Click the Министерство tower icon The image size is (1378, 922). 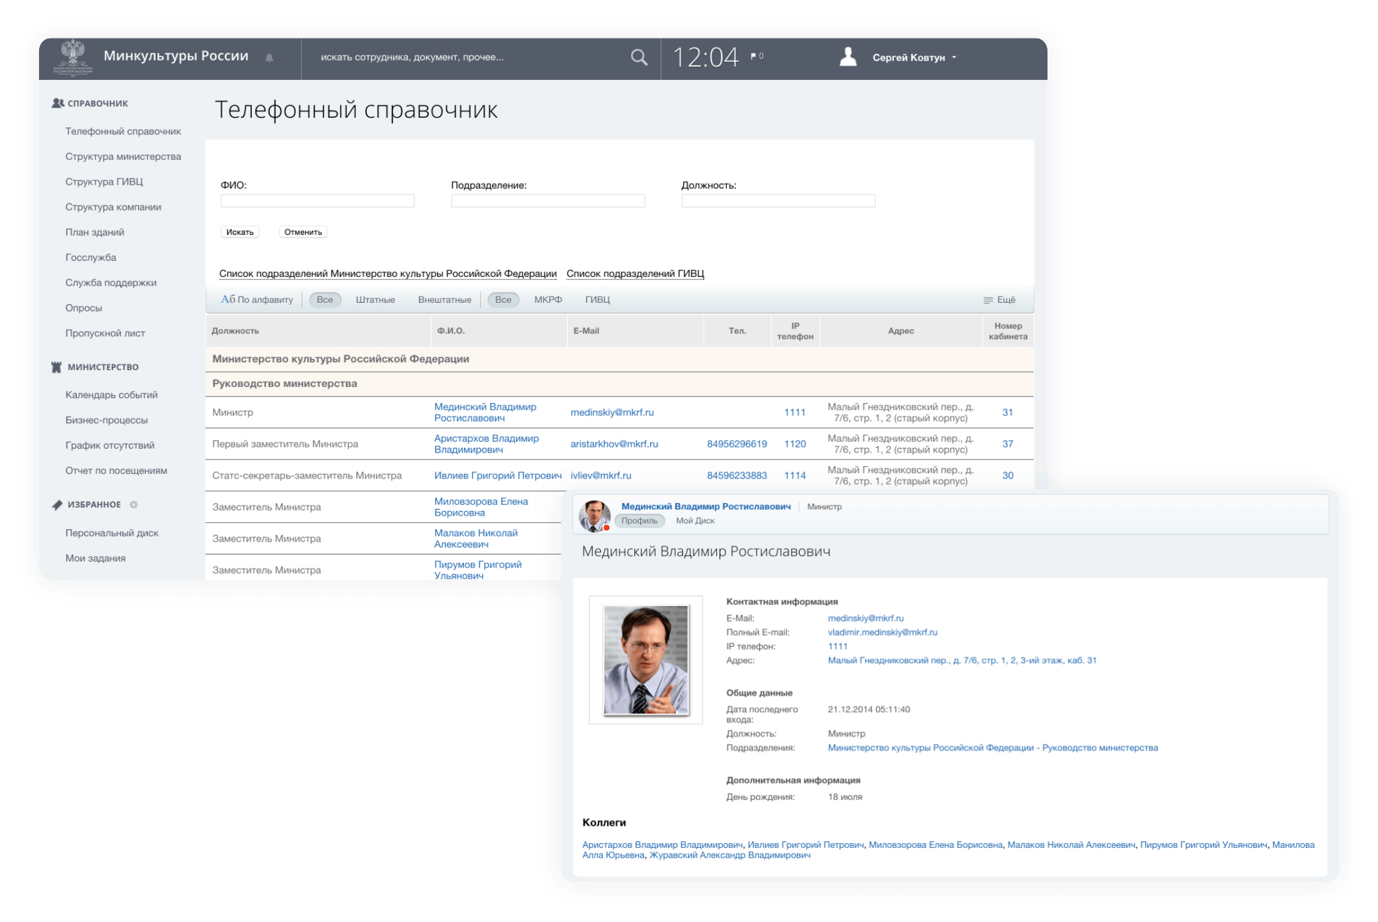click(x=57, y=367)
